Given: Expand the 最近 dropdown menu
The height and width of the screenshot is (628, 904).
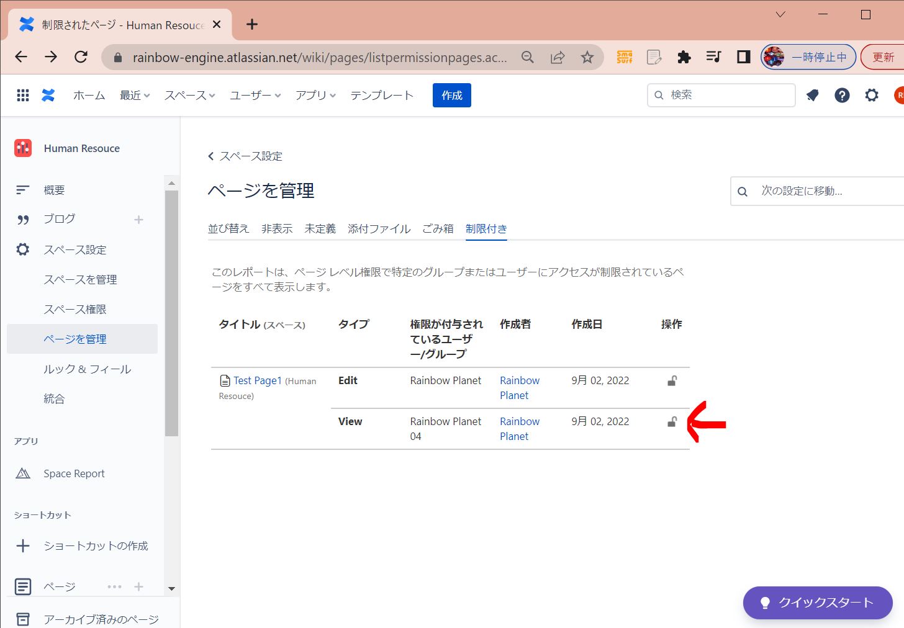Looking at the screenshot, I should pyautogui.click(x=135, y=95).
